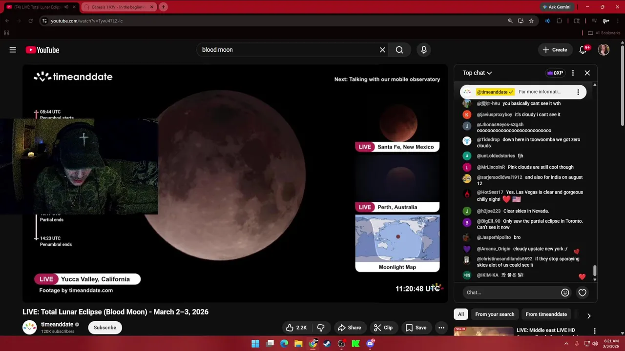Dislike the live stream video
Viewport: 625px width, 351px height.
(x=321, y=328)
